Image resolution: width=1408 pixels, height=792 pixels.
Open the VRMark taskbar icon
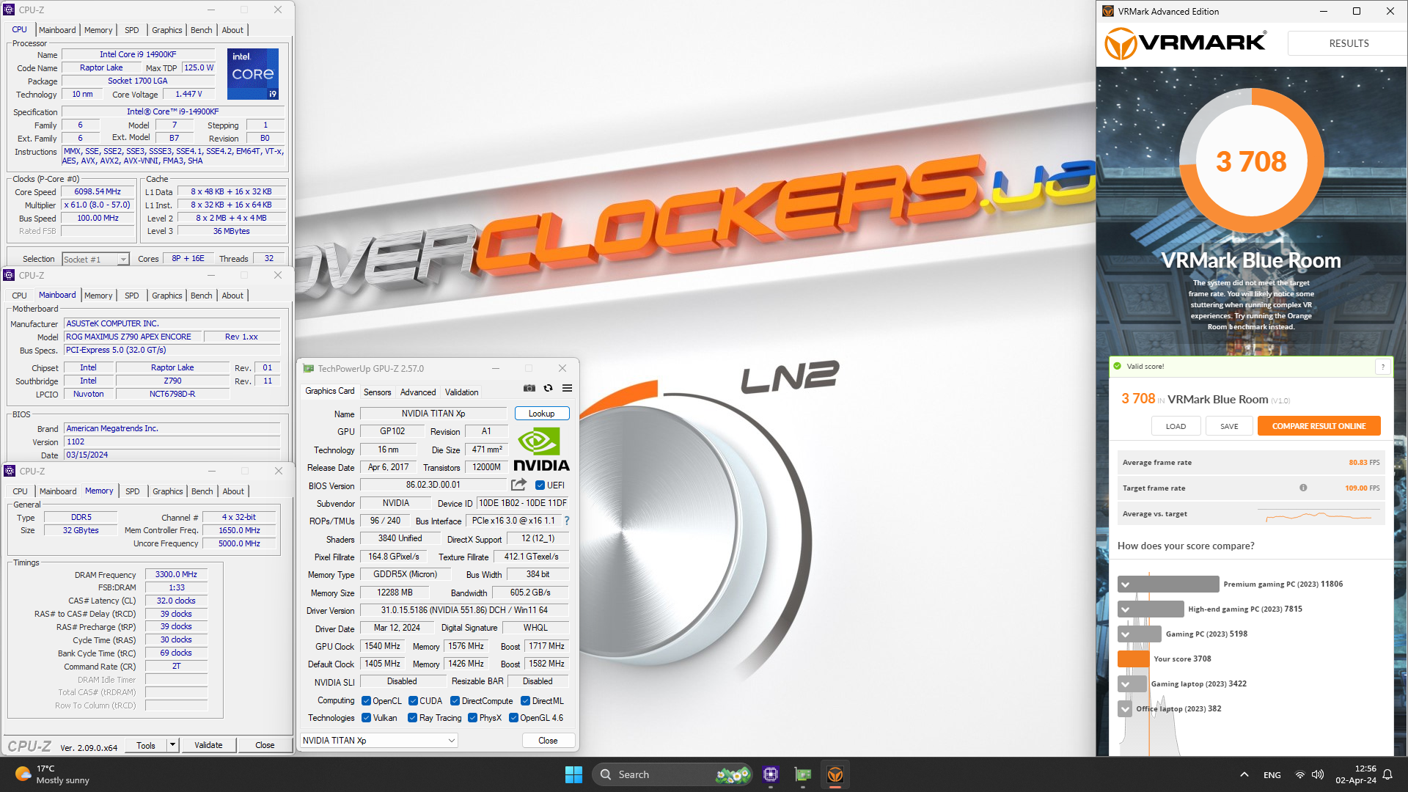pos(835,774)
